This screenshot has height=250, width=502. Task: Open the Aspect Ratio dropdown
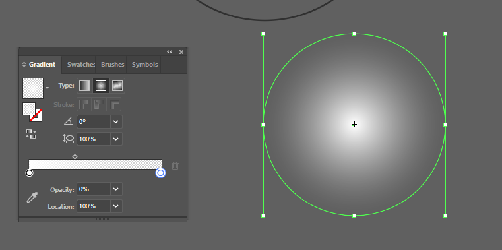pyautogui.click(x=116, y=139)
